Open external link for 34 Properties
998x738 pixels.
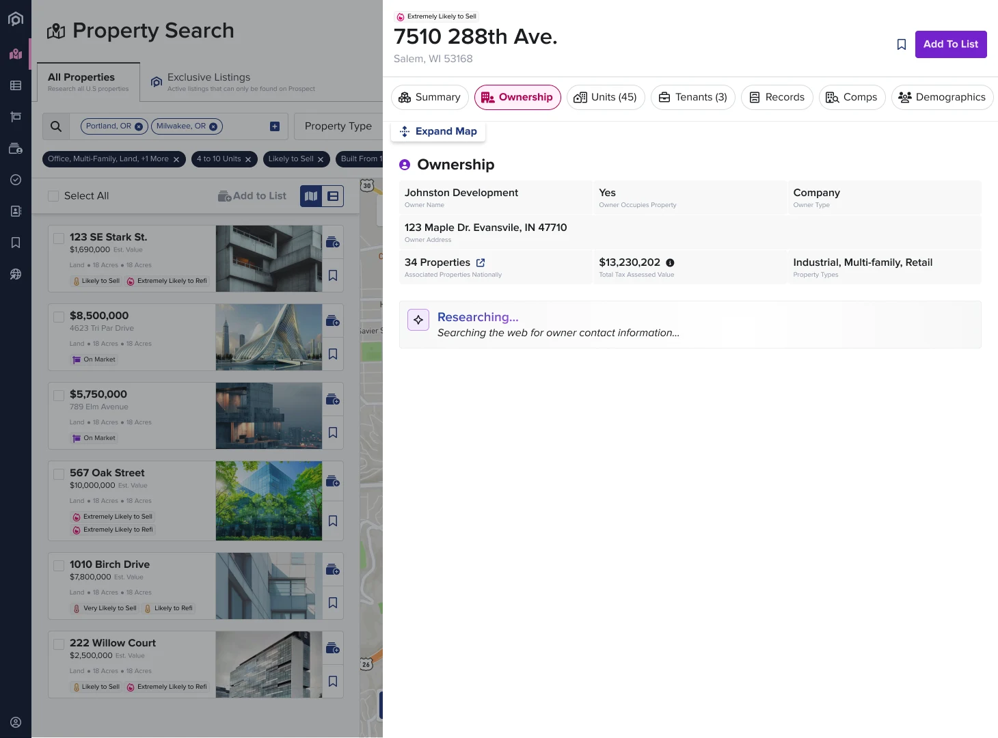tap(481, 262)
